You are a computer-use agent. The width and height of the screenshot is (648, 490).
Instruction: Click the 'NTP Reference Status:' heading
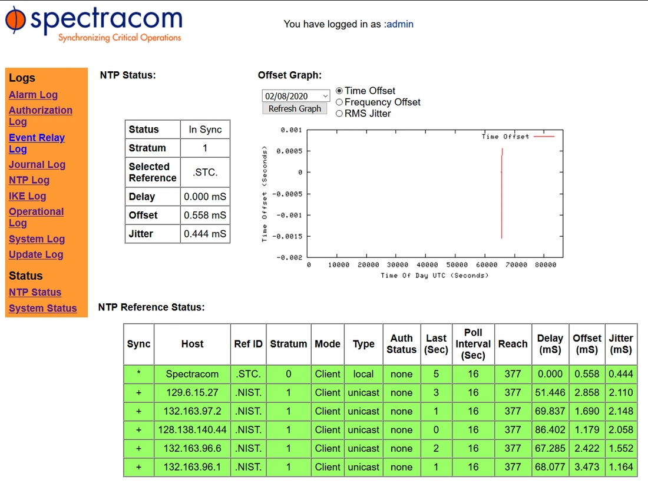(x=151, y=307)
